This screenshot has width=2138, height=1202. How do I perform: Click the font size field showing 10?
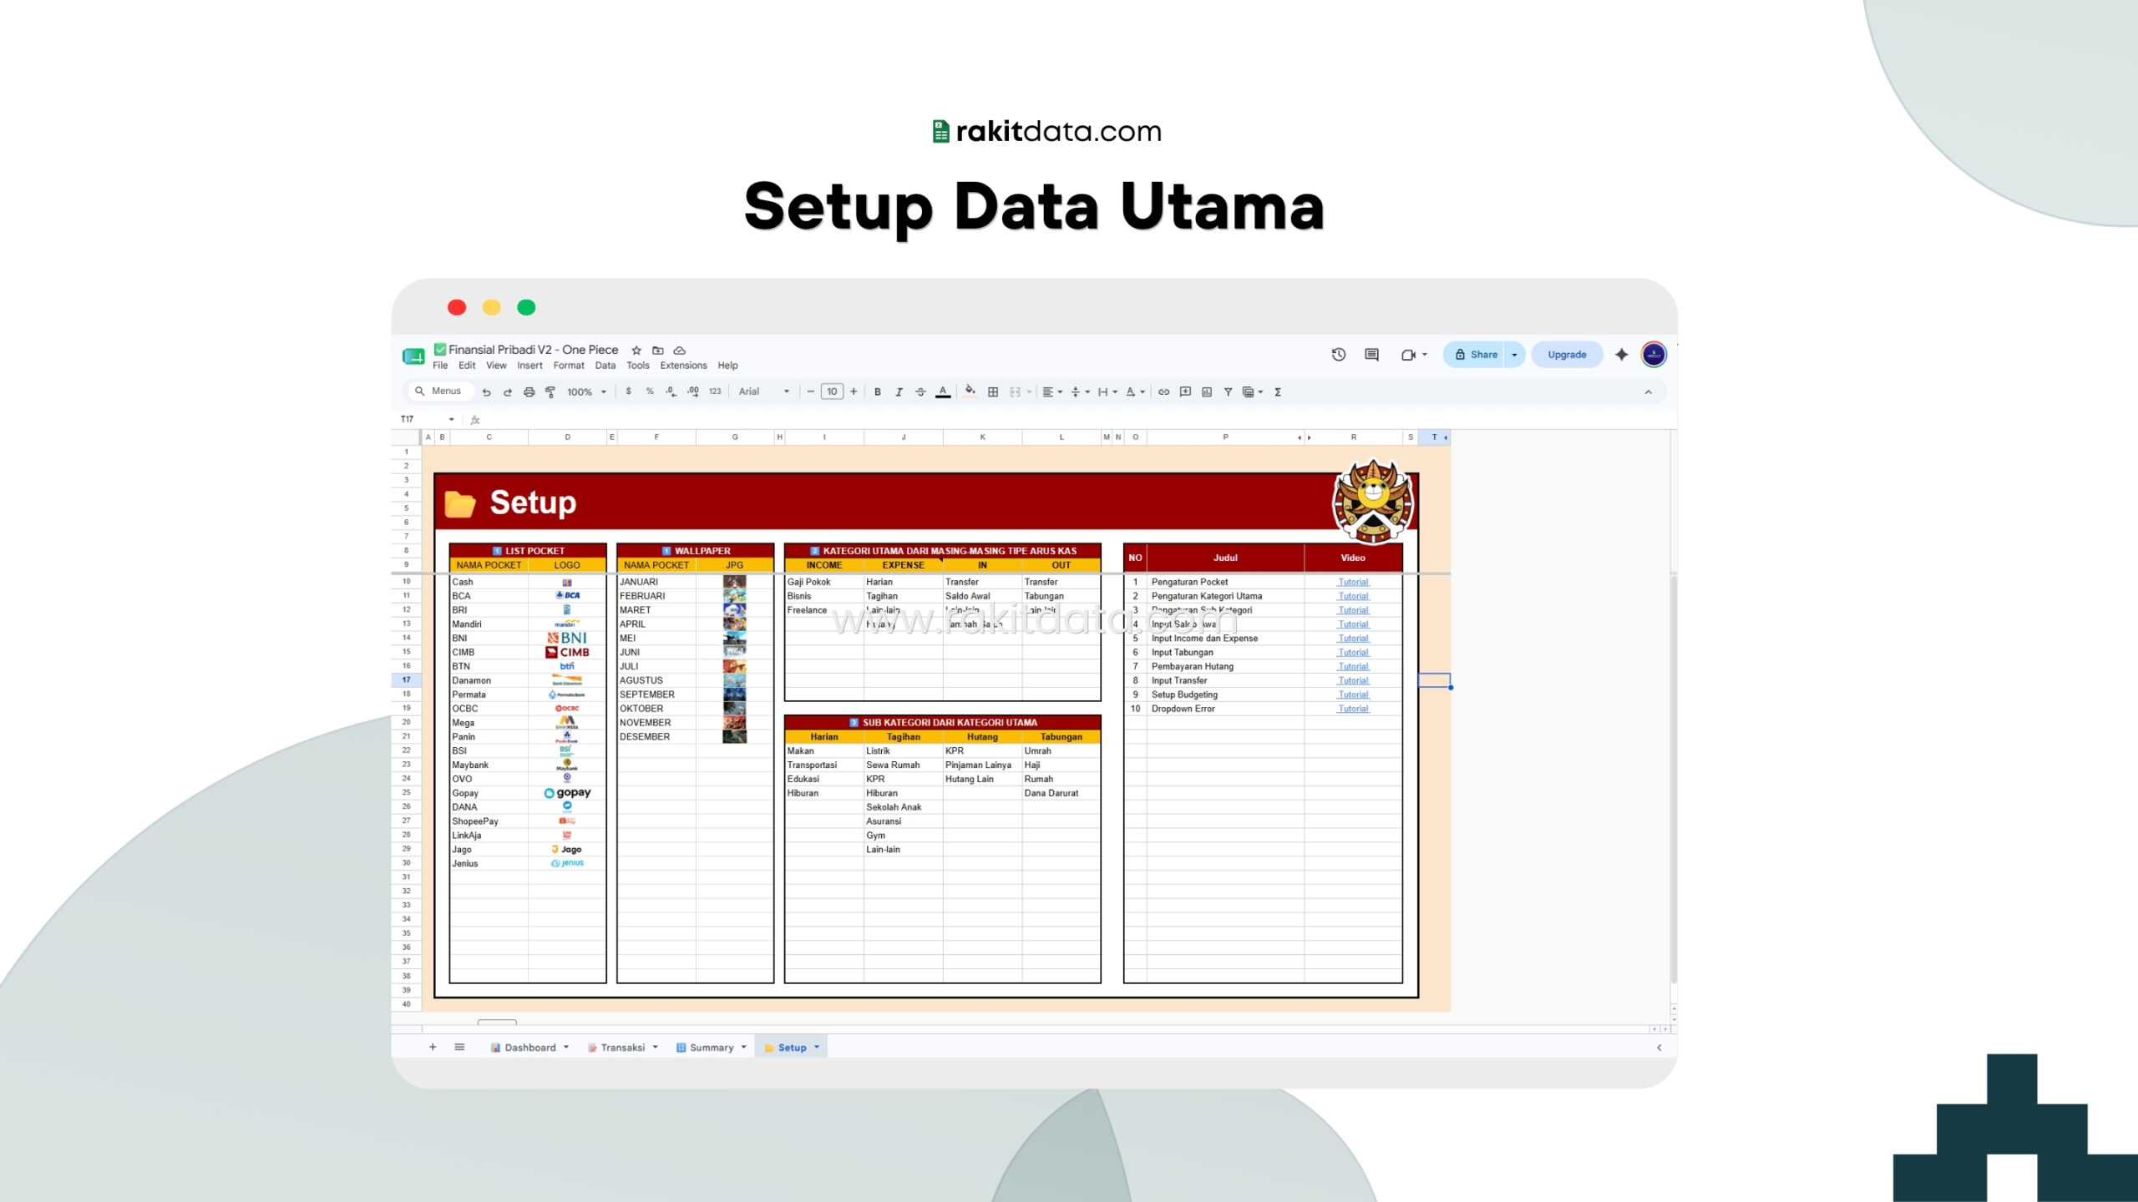[832, 392]
